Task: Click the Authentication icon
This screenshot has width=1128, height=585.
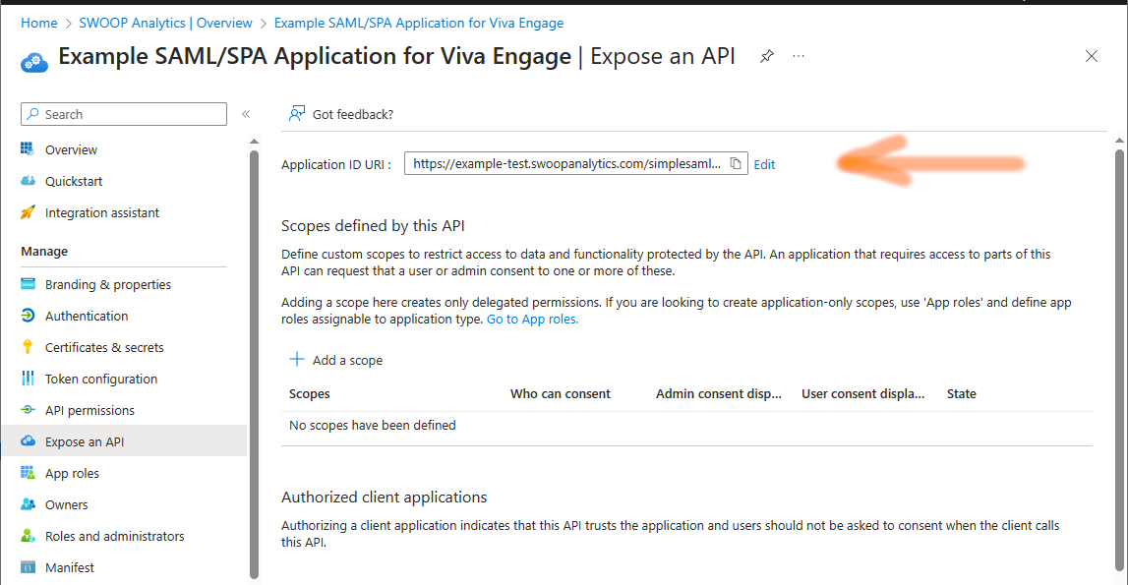Action: coord(28,316)
